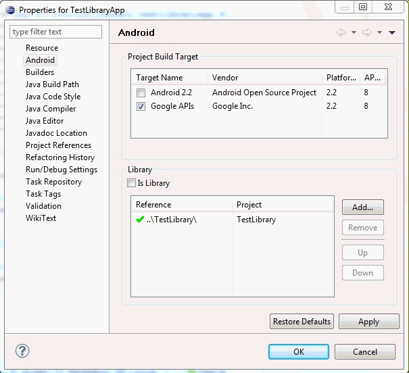Check the Android 2.2 target checkbox
This screenshot has height=373, width=409.
tap(141, 93)
